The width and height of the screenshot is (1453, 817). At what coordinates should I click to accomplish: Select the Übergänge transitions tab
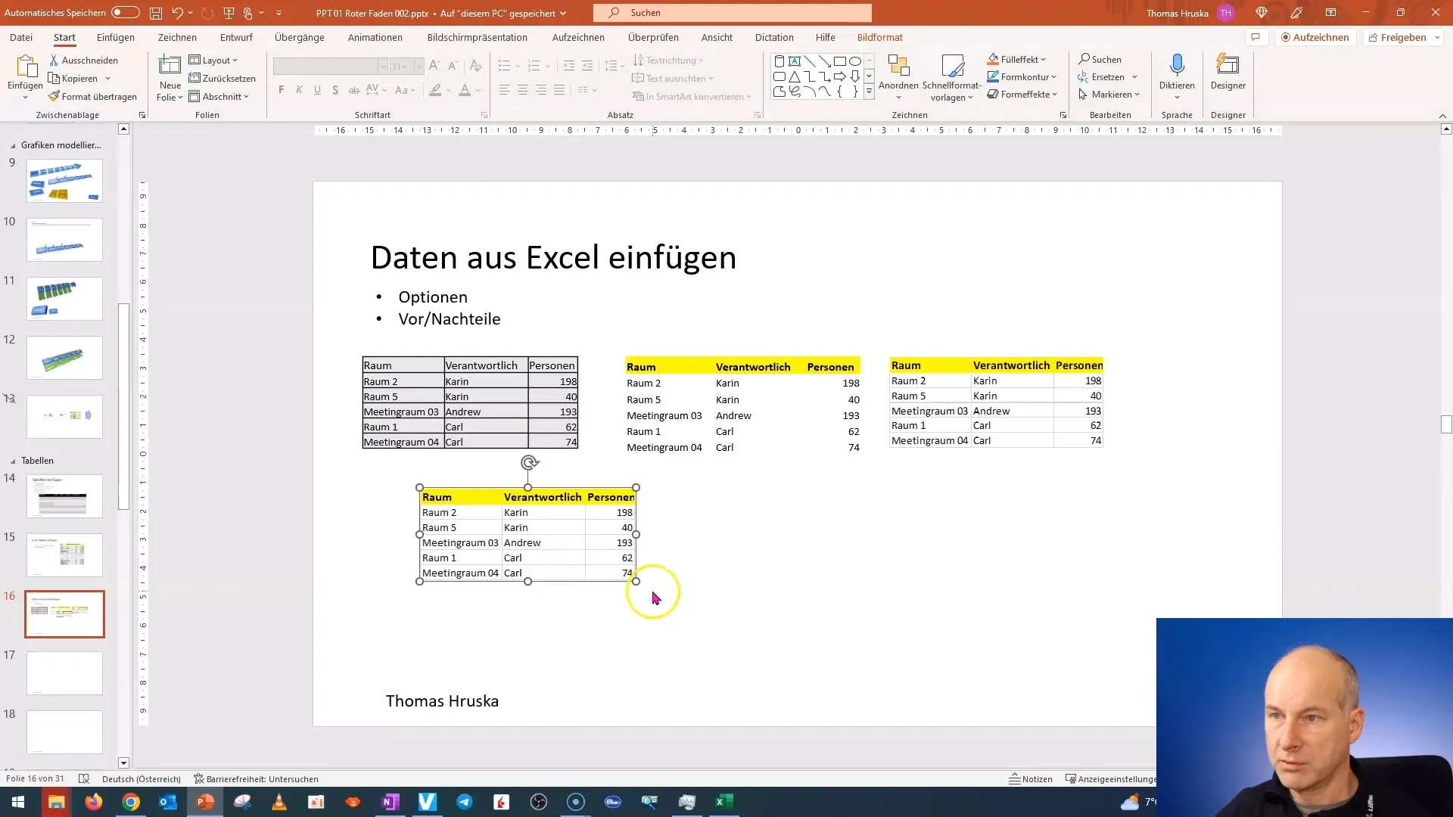tap(300, 37)
